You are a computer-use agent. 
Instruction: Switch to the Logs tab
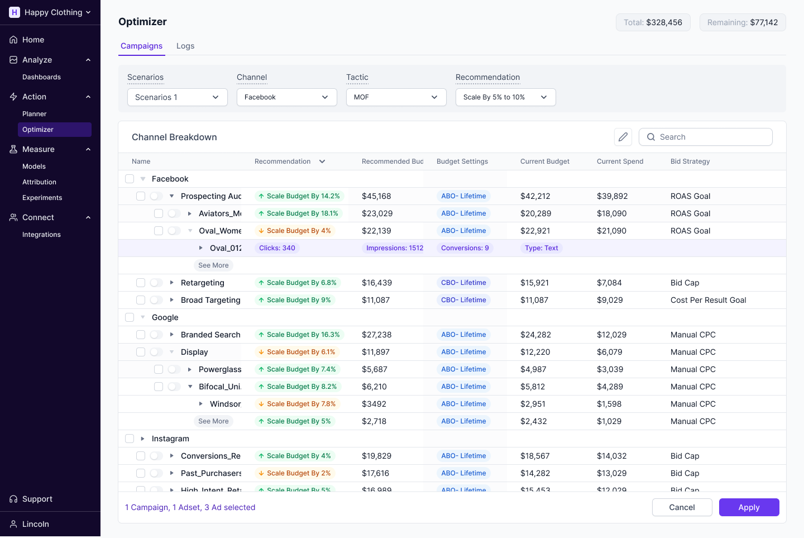tap(185, 46)
